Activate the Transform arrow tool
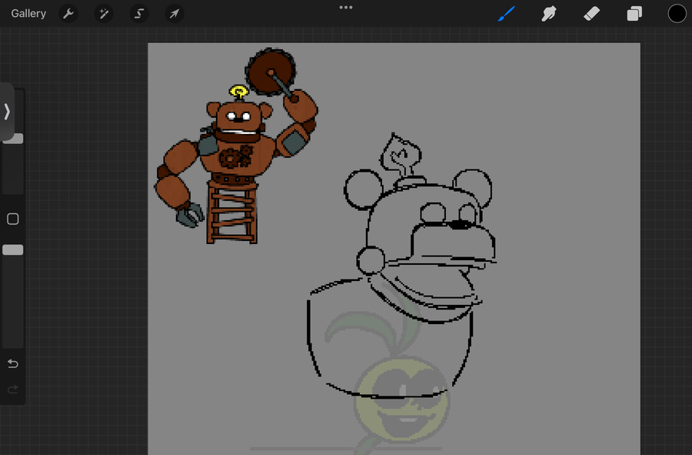 click(175, 14)
